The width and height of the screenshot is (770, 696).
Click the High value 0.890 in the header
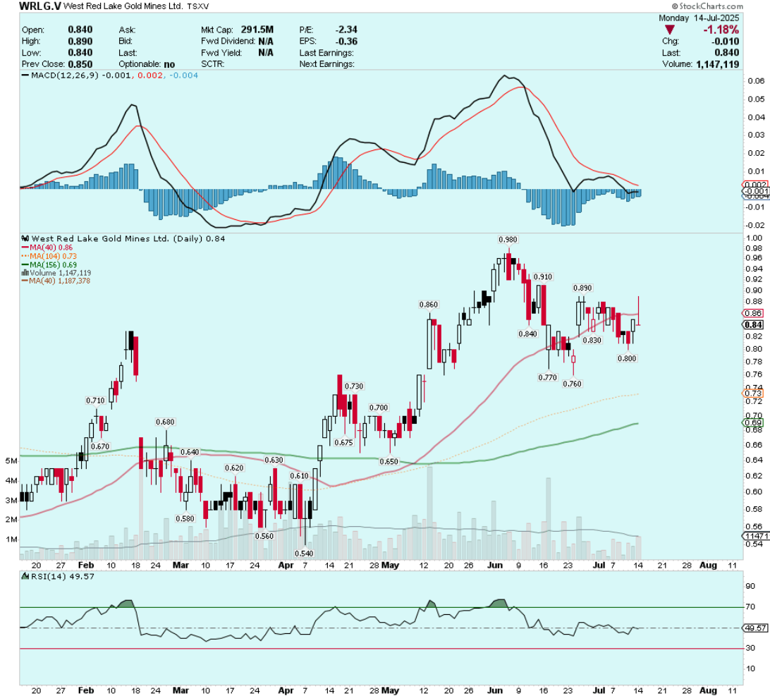(x=80, y=42)
